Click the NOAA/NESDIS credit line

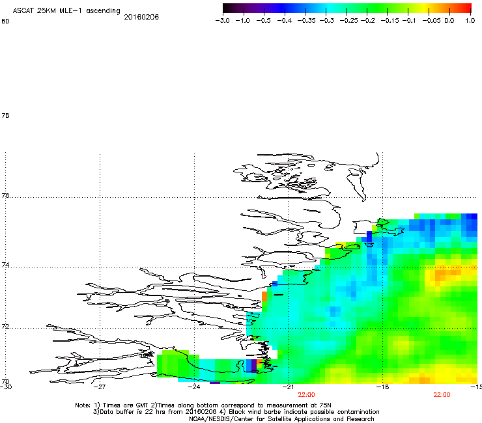coord(281,419)
